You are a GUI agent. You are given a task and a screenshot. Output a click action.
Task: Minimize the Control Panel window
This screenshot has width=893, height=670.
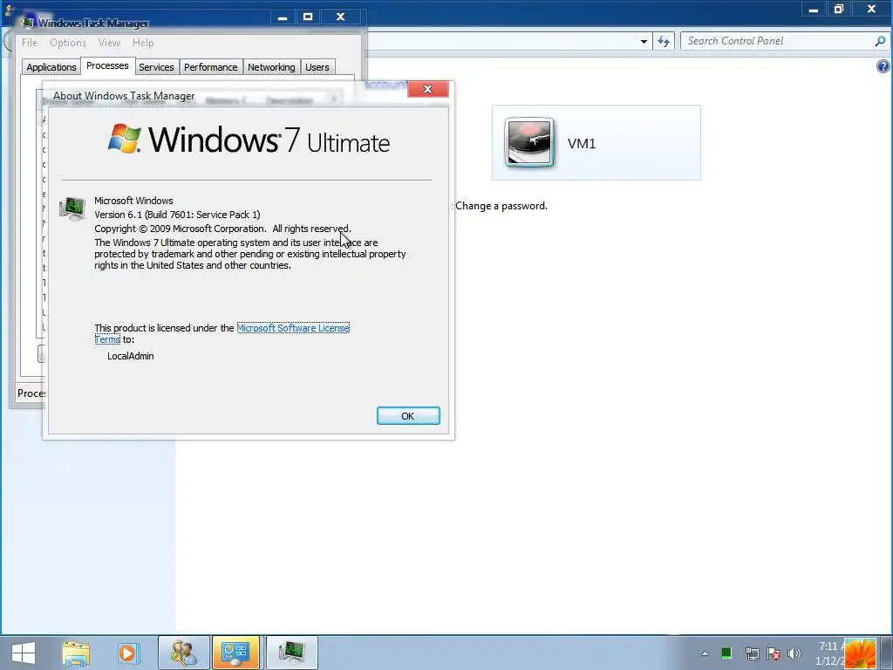point(814,9)
